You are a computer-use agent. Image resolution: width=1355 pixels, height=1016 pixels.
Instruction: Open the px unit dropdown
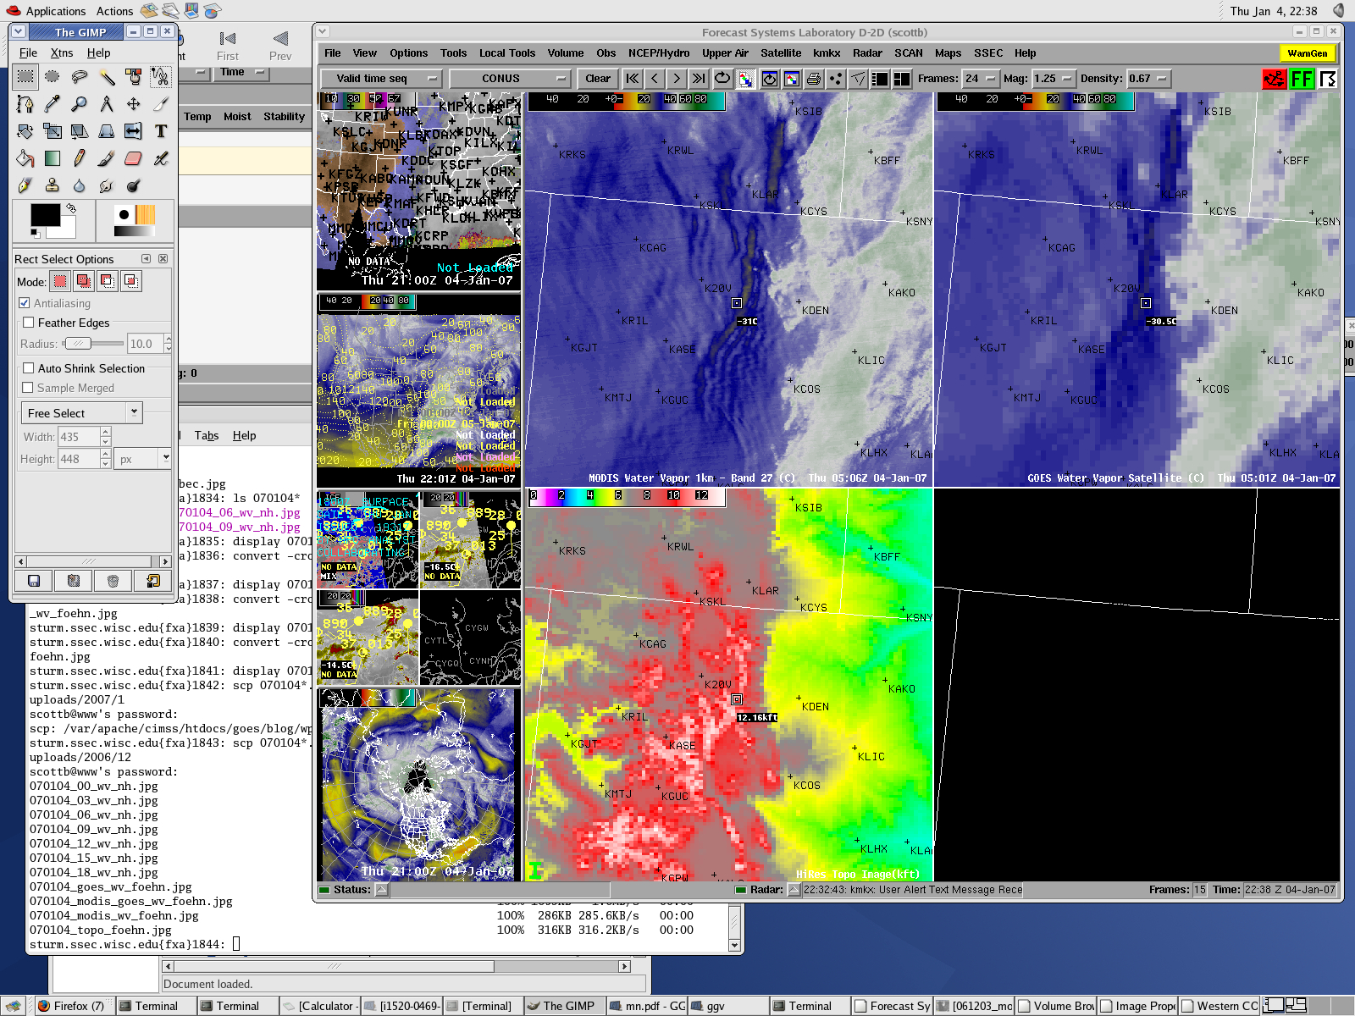click(144, 459)
